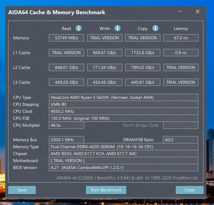Select L3 Cache Write 450.45 GB/s
The image size is (214, 205).
[x=104, y=82]
